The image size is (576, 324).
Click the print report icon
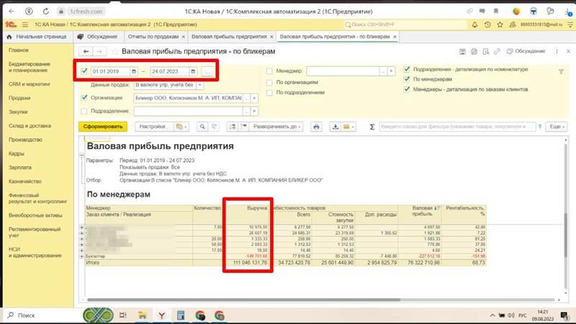point(315,127)
